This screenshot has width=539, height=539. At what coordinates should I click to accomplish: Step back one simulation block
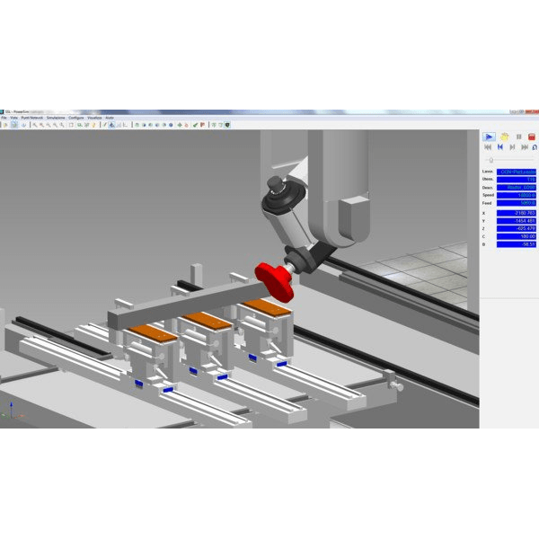pos(500,147)
